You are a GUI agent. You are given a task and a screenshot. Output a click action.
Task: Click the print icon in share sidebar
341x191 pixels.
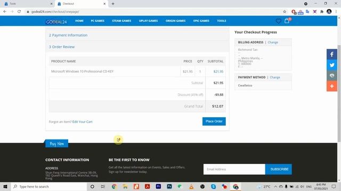(x=332, y=75)
